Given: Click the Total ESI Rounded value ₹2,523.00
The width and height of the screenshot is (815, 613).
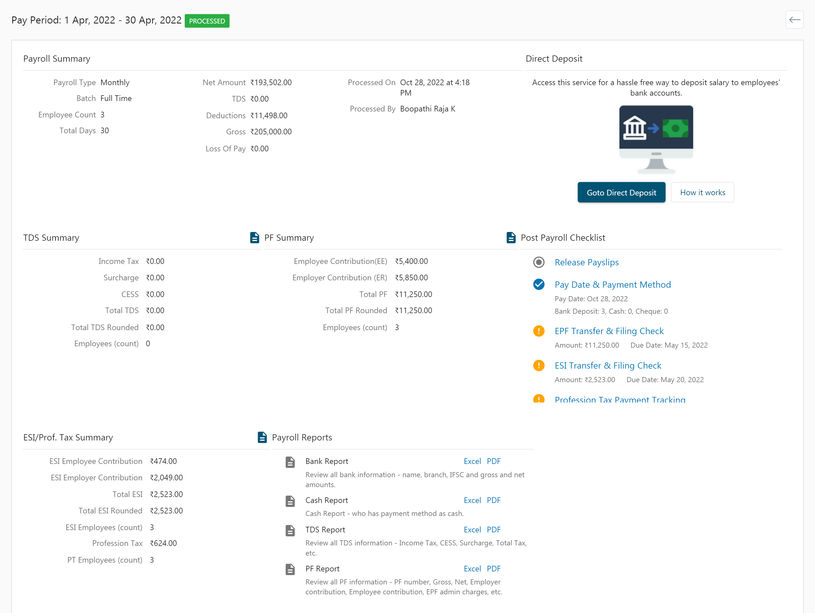Looking at the screenshot, I should (x=166, y=511).
